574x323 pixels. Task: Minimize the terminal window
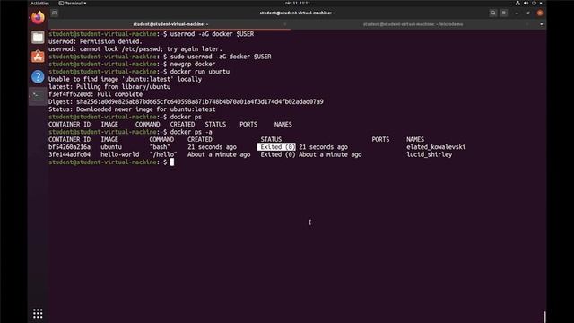tap(517, 13)
